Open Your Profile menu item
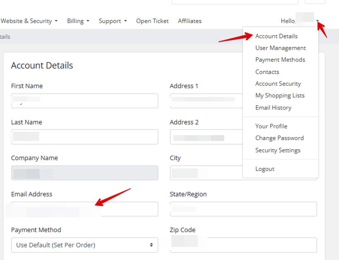339x260 pixels. [271, 126]
